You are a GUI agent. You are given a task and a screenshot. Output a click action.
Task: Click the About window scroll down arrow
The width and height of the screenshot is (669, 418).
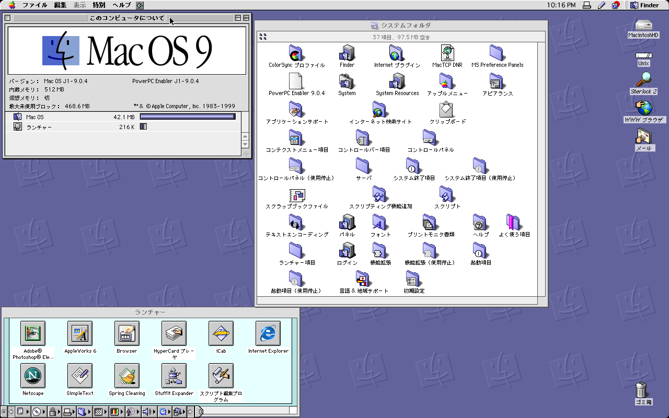point(245,144)
